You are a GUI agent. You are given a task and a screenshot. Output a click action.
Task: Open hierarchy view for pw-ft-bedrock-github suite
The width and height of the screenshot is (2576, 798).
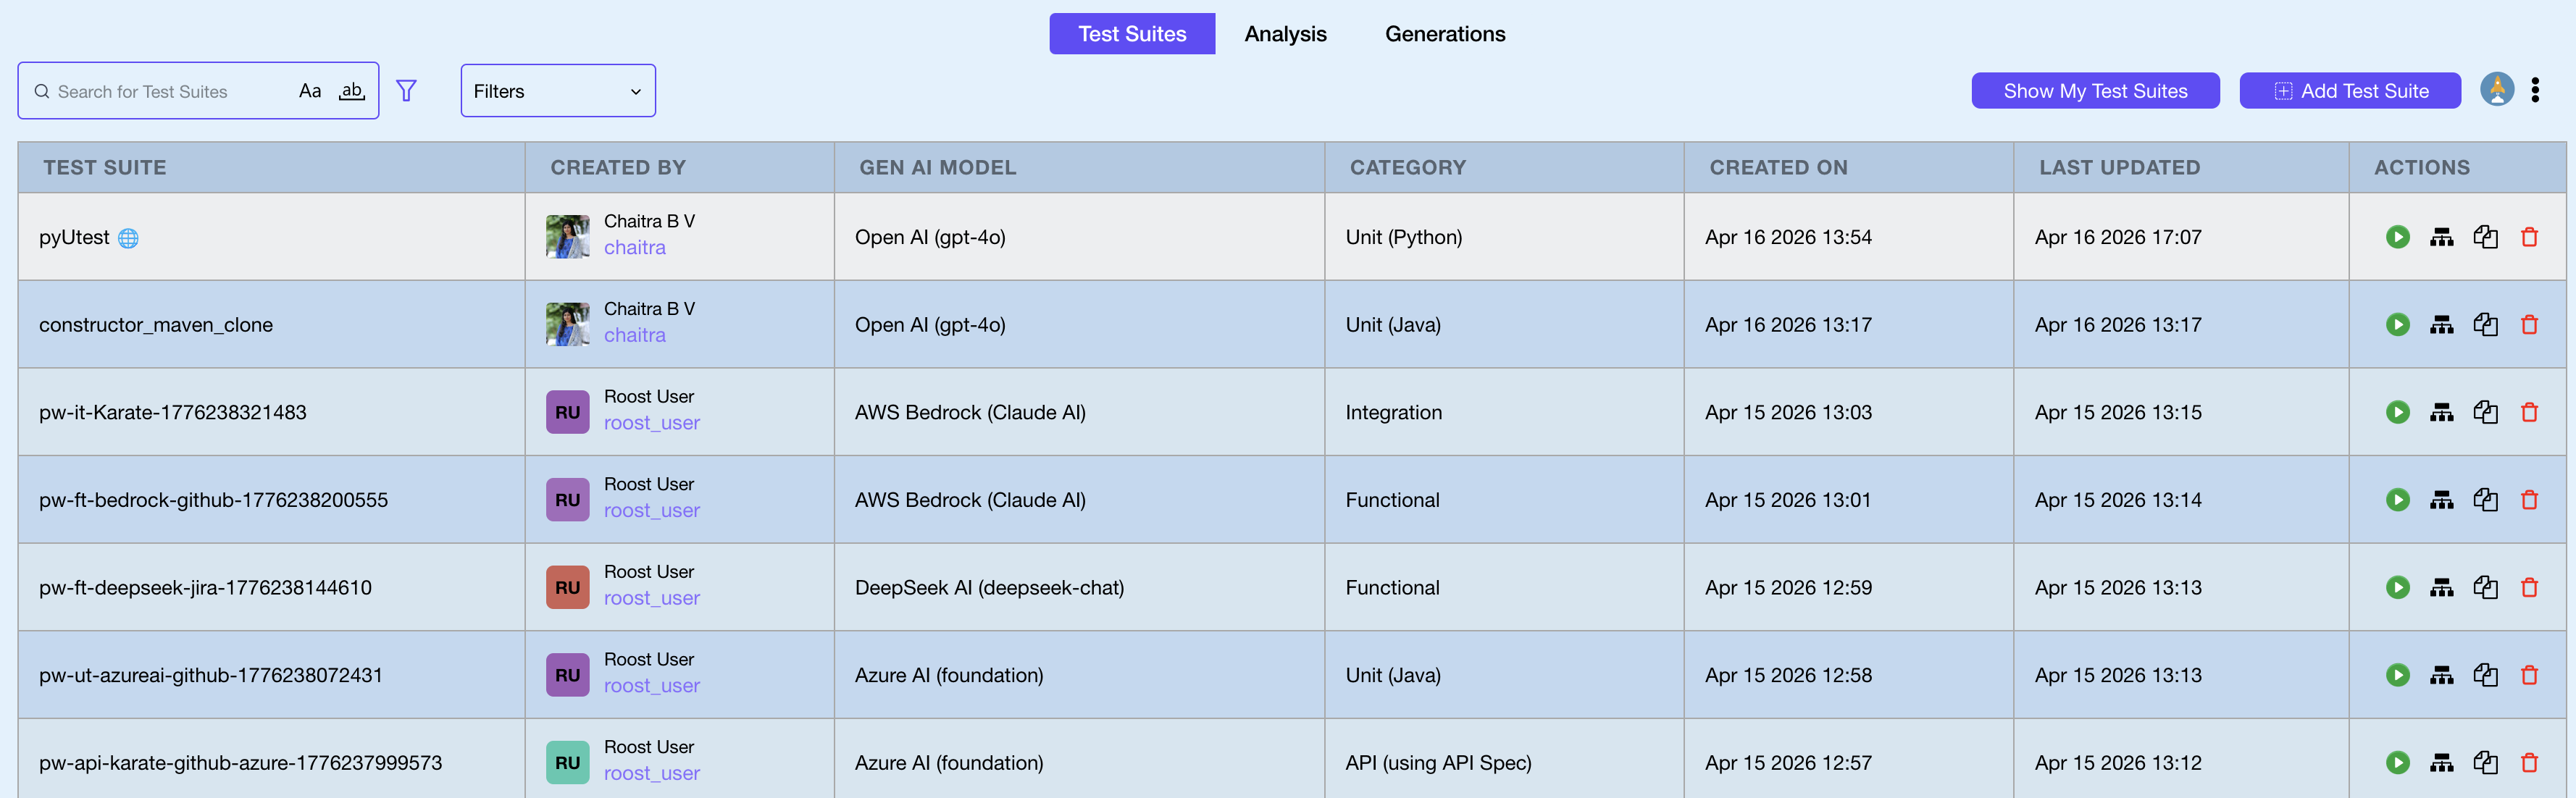2441,500
